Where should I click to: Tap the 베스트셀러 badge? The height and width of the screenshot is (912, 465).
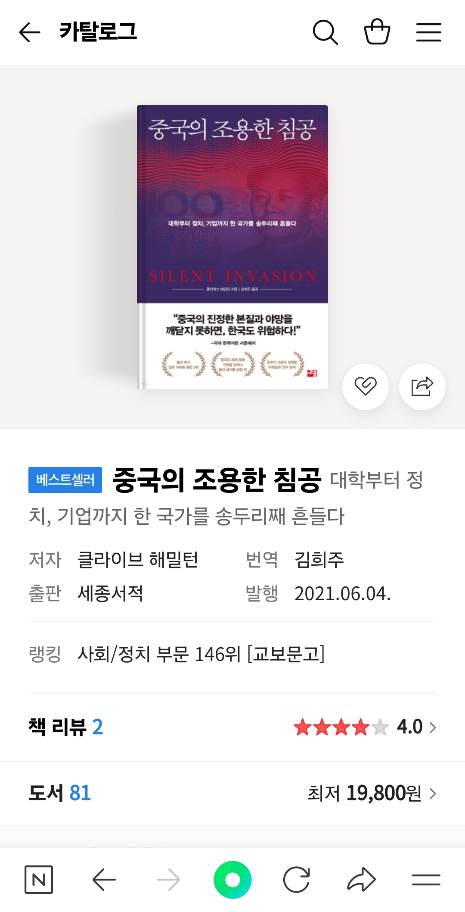(65, 480)
